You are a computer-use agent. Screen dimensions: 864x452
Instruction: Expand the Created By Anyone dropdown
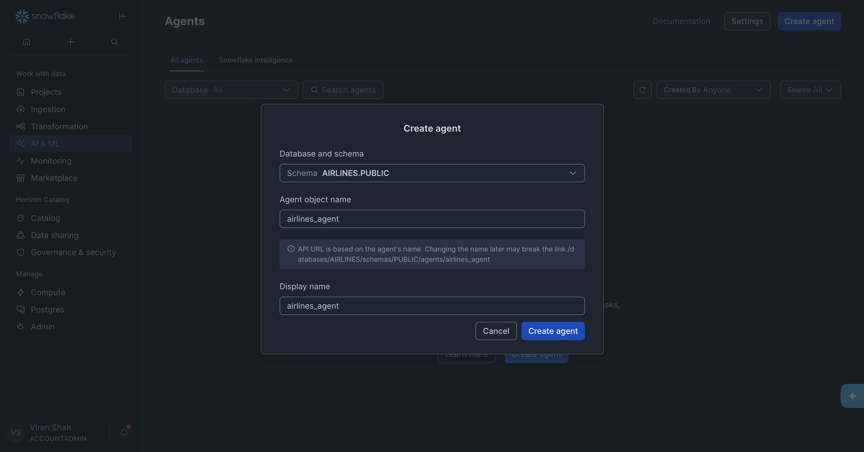[x=713, y=90]
